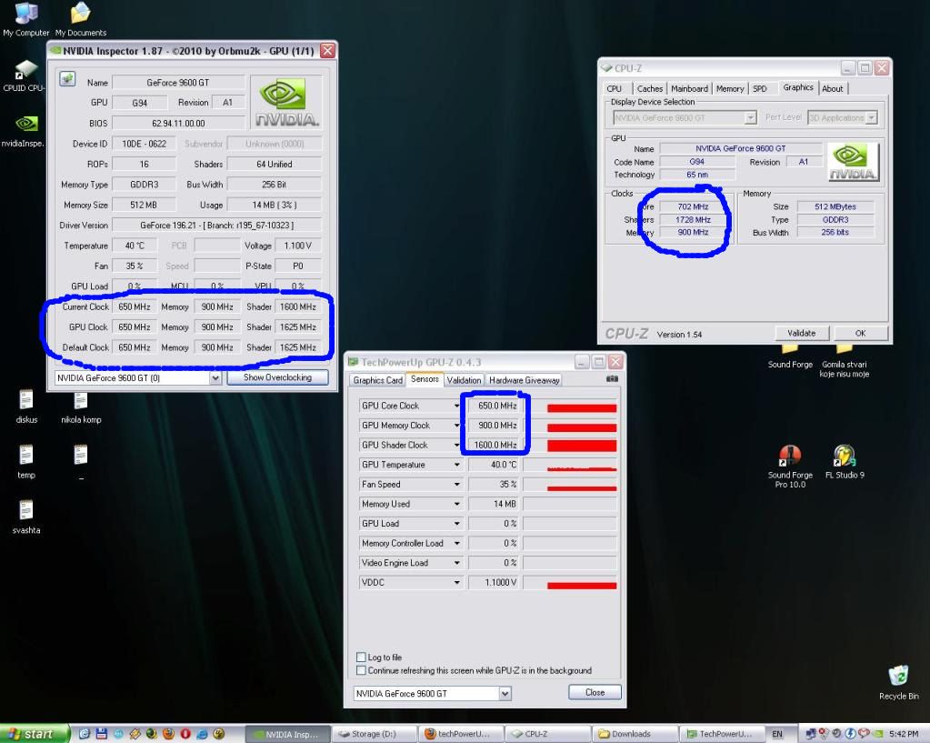Launch Firefox from the quick launch bar

tap(168, 734)
